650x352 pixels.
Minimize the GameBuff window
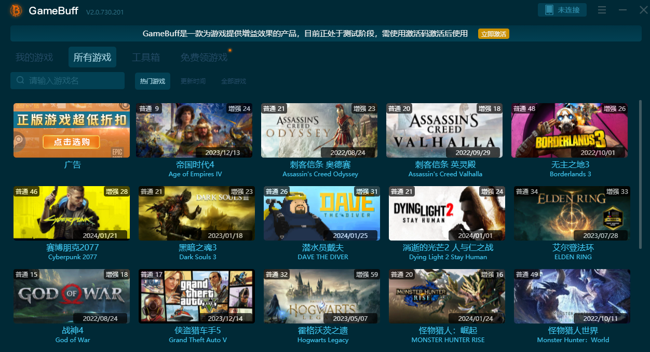[x=623, y=10]
